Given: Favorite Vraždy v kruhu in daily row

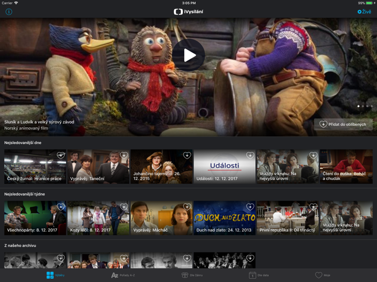Looking at the screenshot, I should click(x=313, y=155).
